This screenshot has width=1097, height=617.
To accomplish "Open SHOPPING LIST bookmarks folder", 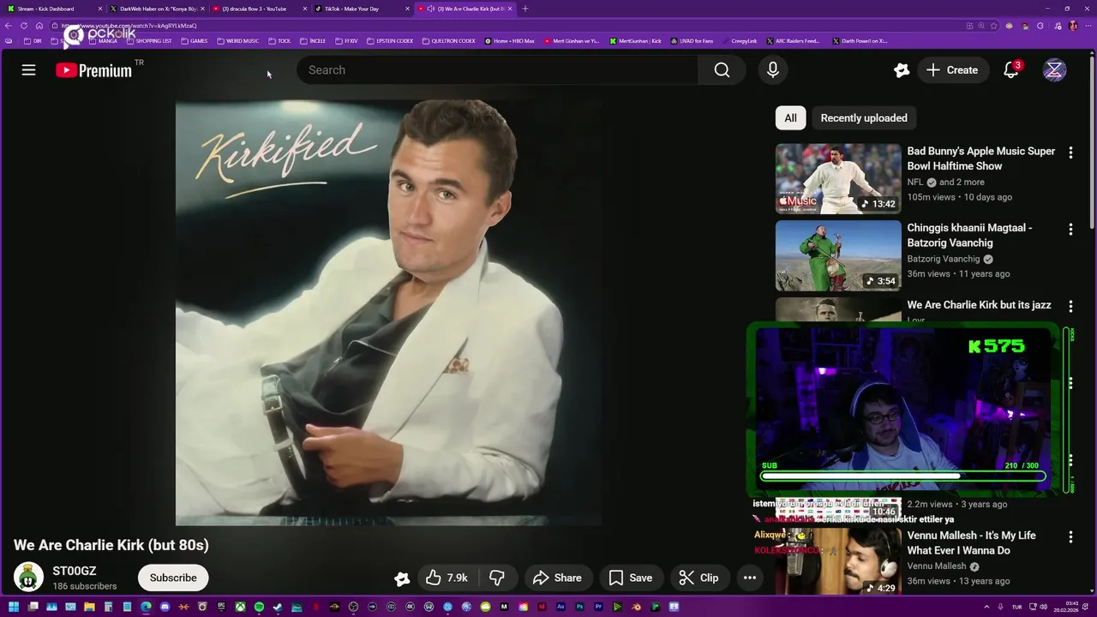I will [x=149, y=41].
